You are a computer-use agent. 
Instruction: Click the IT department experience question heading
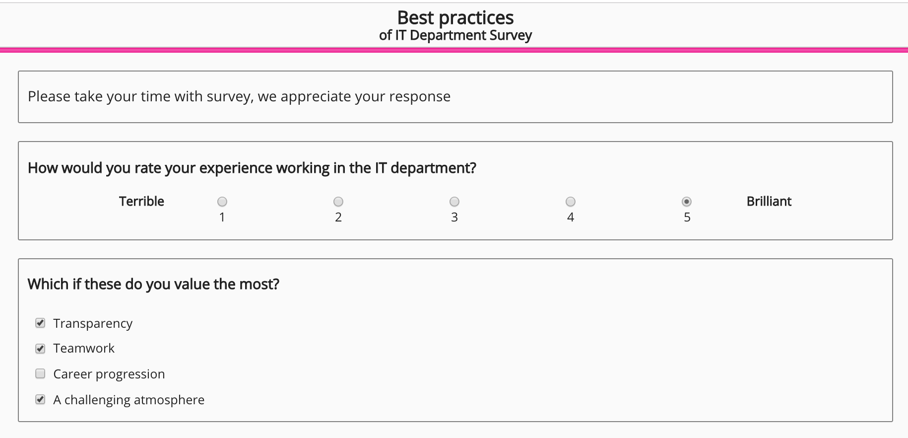(x=252, y=168)
